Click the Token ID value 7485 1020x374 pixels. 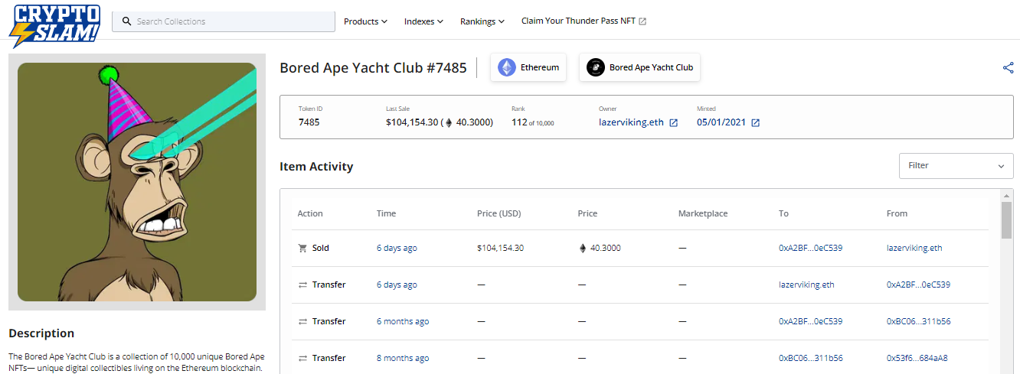pyautogui.click(x=309, y=122)
